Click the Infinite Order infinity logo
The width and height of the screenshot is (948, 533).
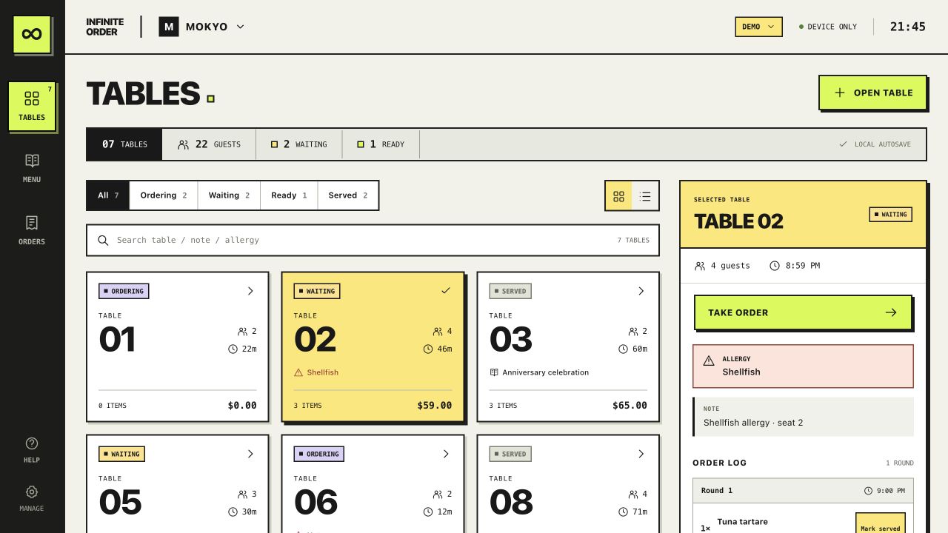(x=32, y=34)
